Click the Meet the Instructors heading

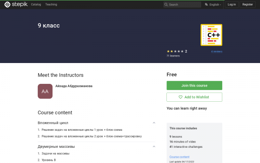coord(61,75)
